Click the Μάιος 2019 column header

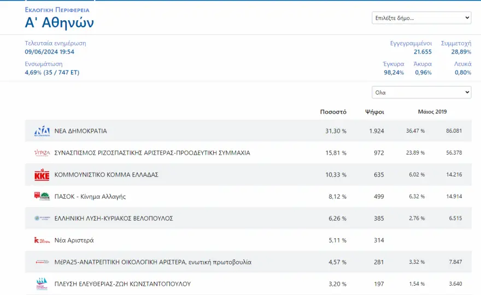(x=432, y=112)
